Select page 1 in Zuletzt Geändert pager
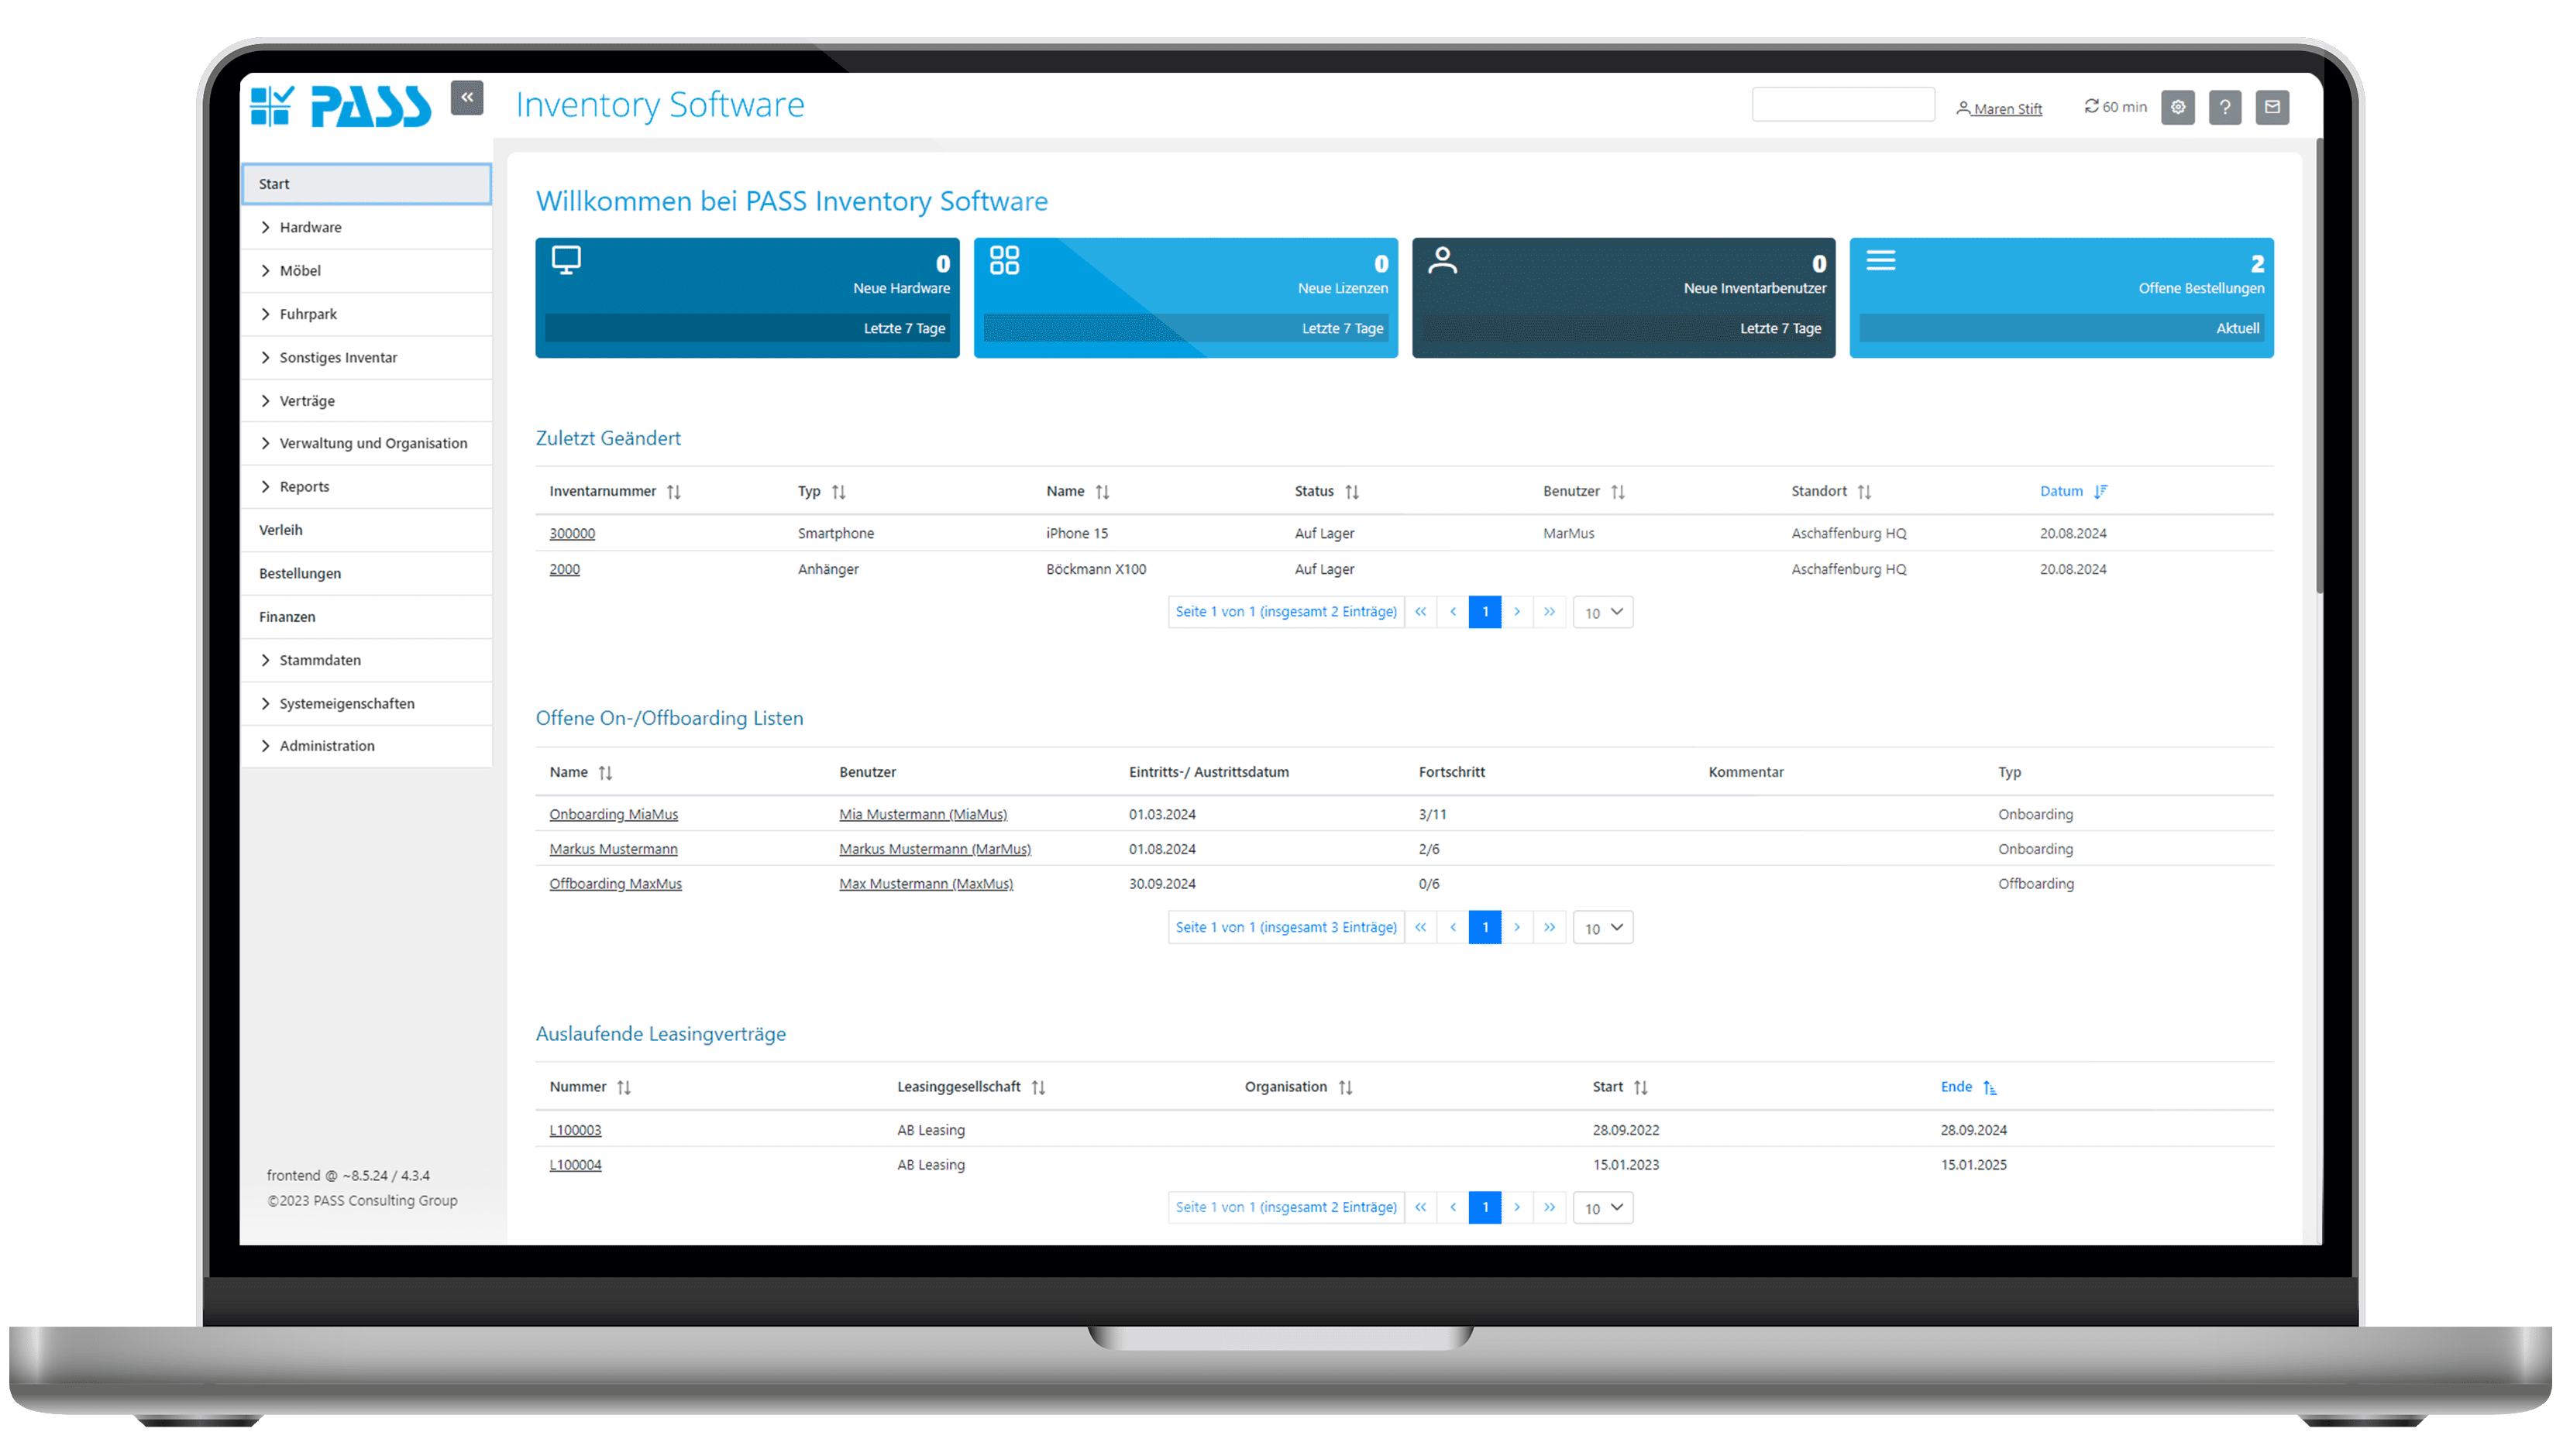 [1485, 612]
